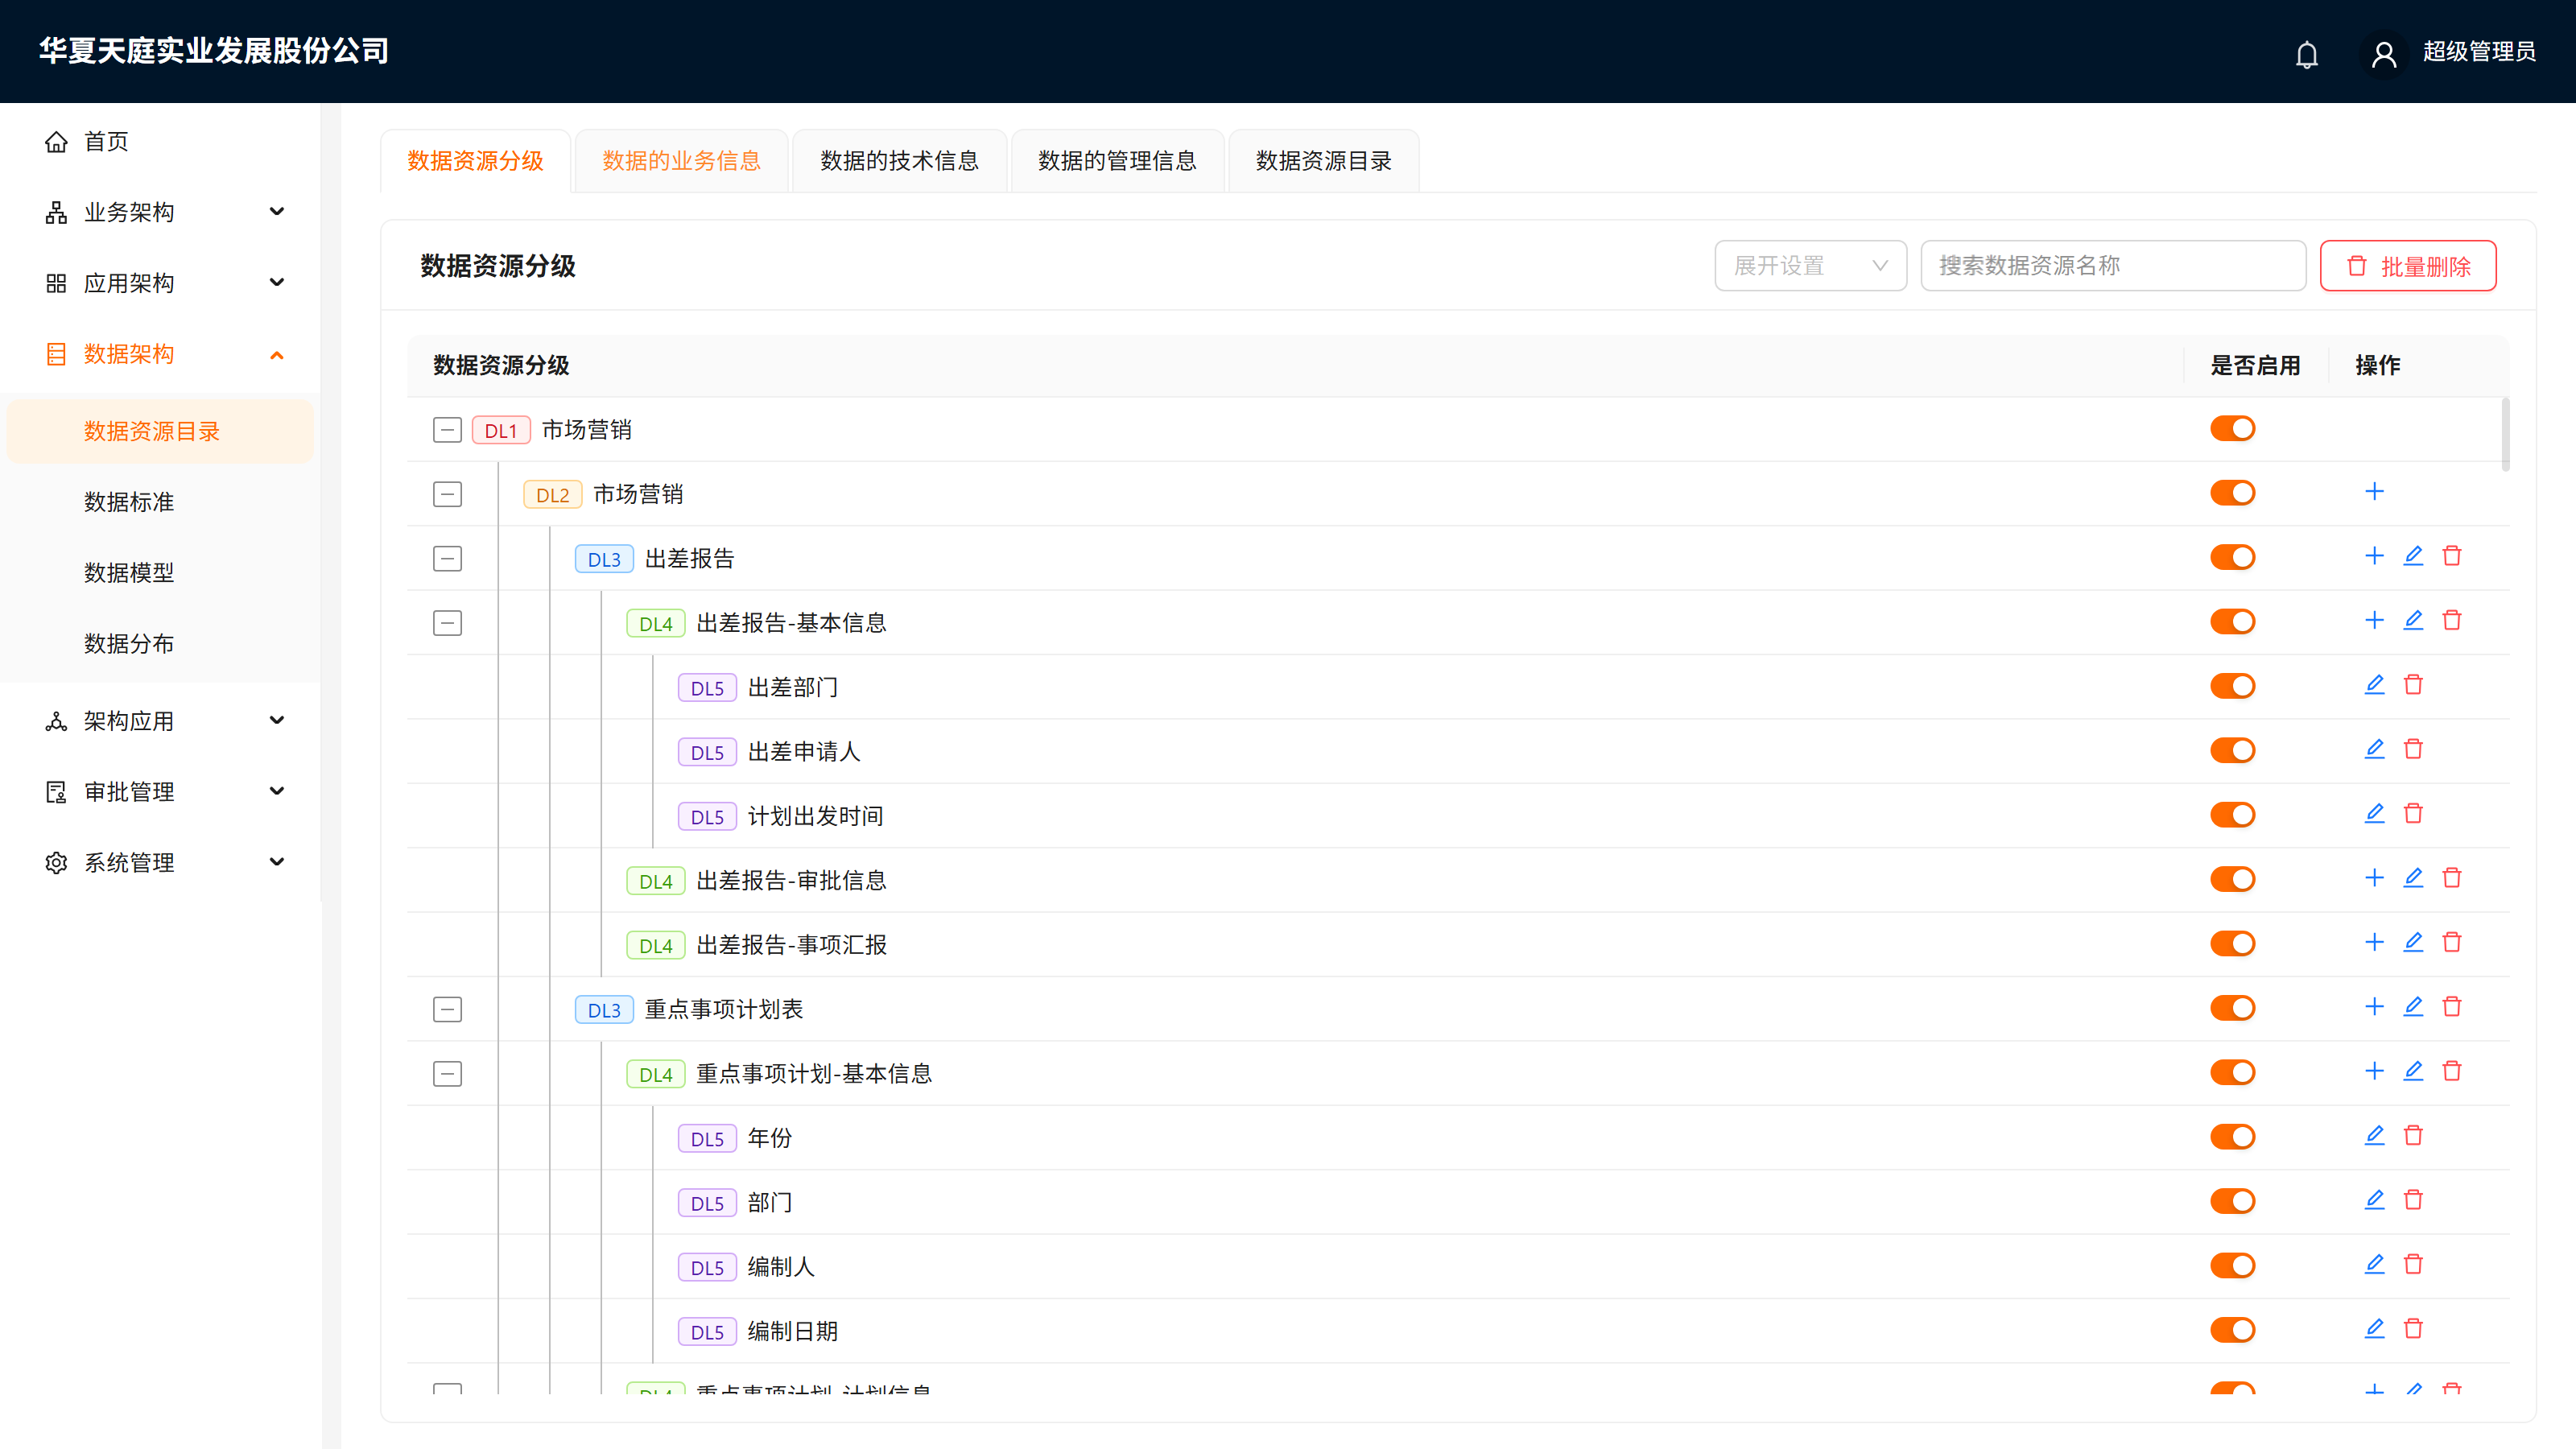Disable the 出差报告 DL3 switch

click(2232, 557)
